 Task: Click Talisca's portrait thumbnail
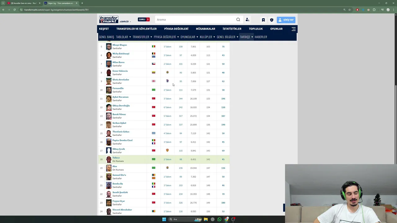coord(109,159)
